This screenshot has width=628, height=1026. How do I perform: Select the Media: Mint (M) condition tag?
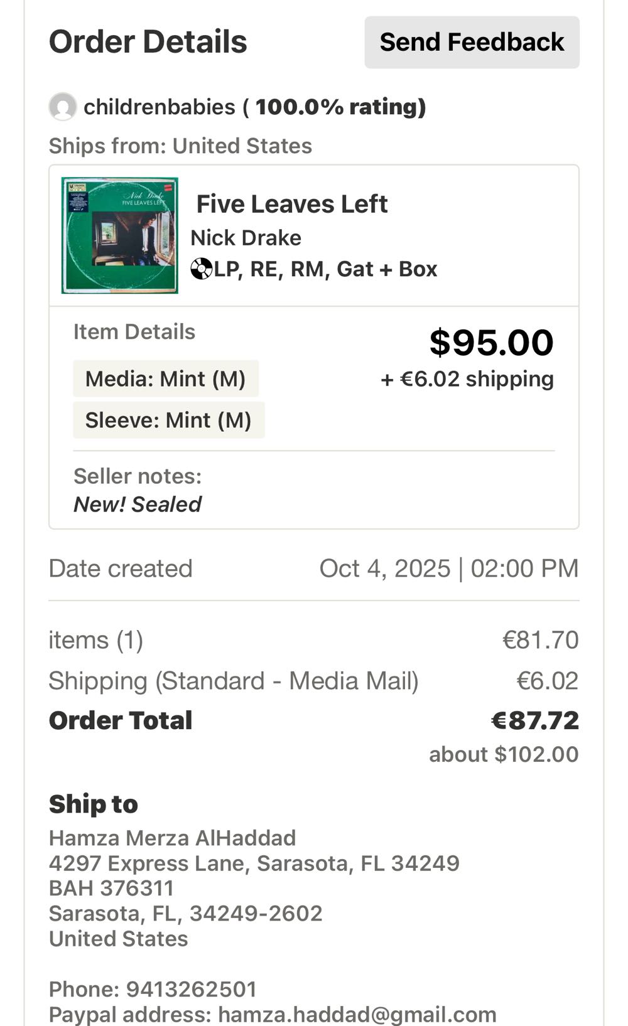pos(166,378)
